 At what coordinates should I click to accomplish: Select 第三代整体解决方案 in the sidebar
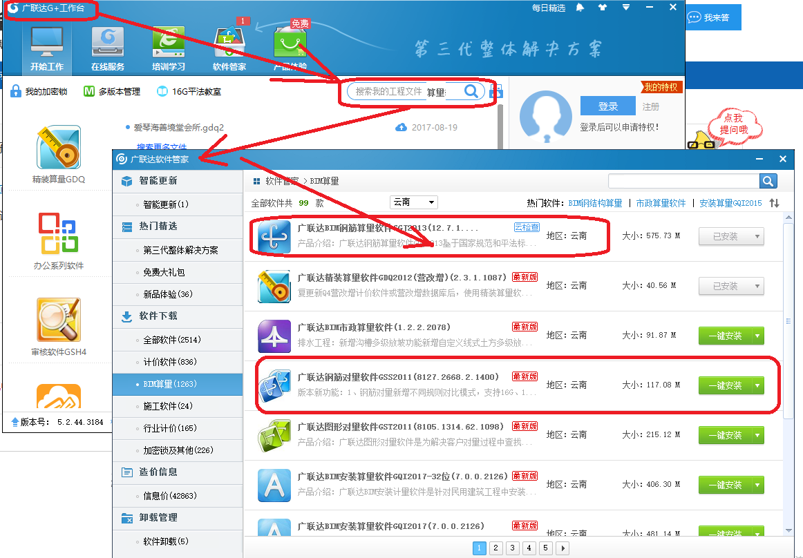click(177, 250)
